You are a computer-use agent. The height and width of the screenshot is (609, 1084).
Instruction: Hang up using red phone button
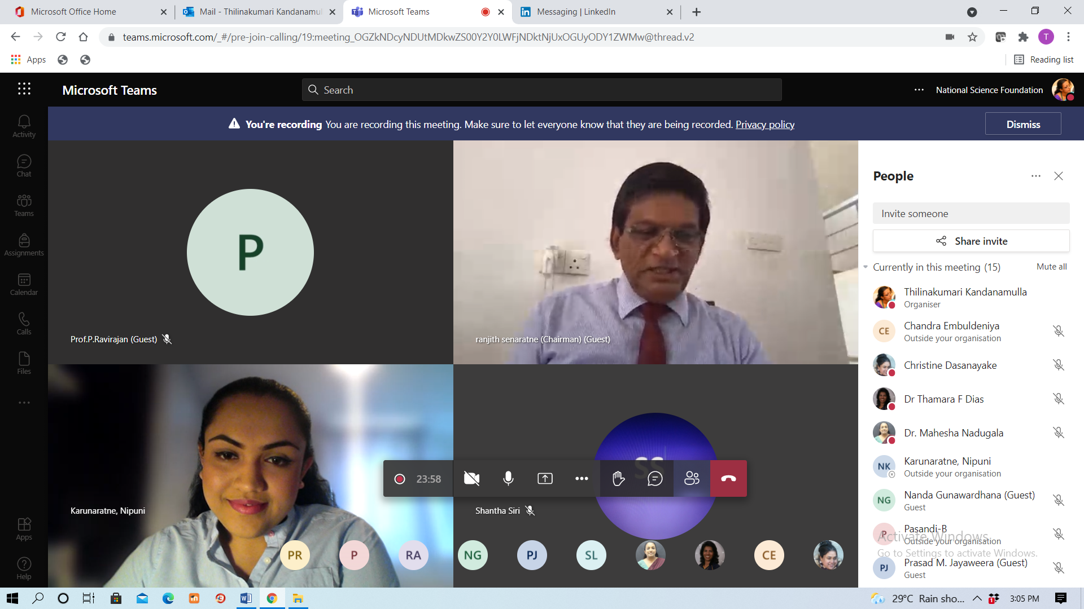tap(728, 479)
